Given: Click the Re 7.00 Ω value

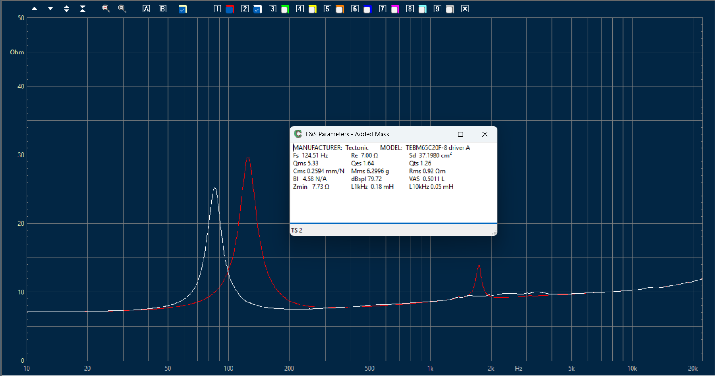Looking at the screenshot, I should point(364,155).
